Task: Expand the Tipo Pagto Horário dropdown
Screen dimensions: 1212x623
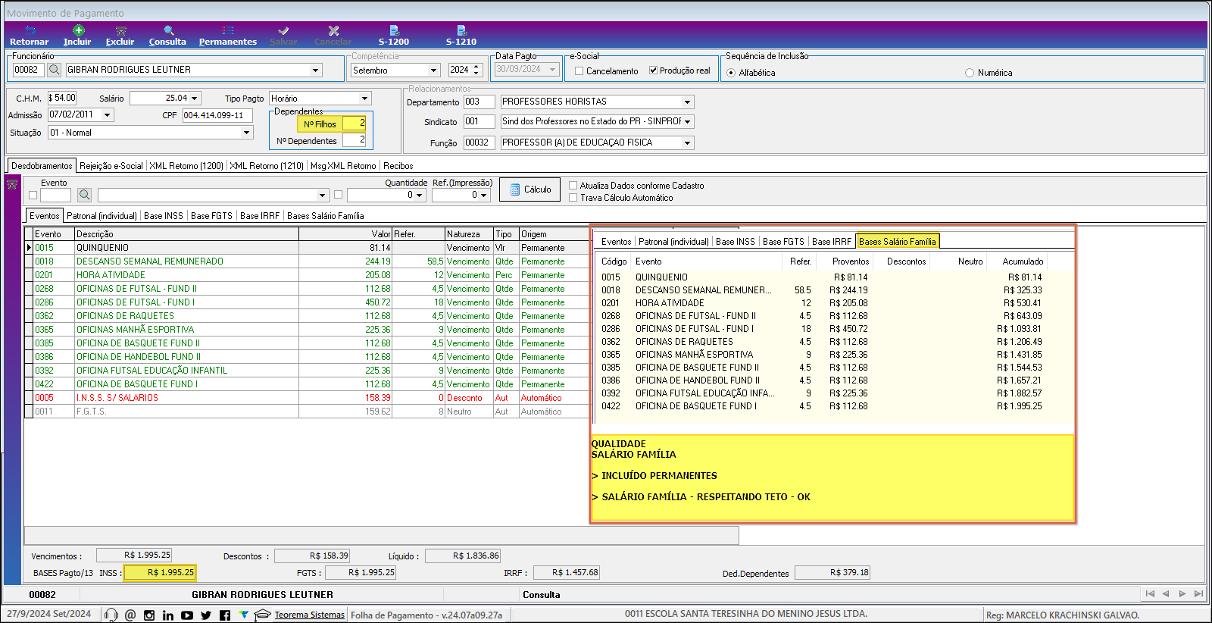Action: [364, 99]
